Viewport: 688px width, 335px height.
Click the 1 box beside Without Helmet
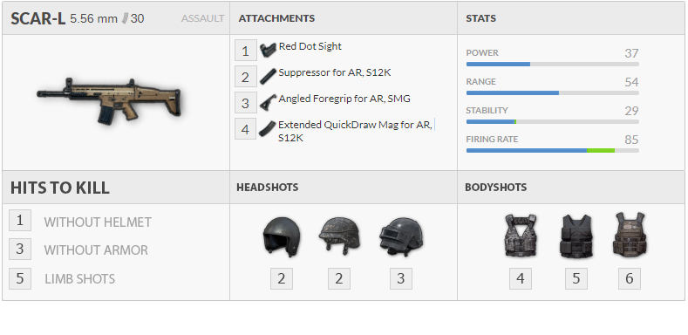click(x=20, y=221)
